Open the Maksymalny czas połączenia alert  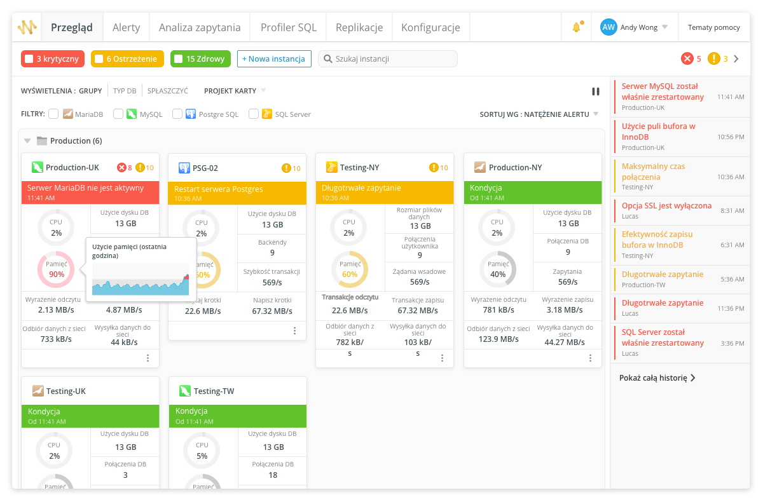coord(679,177)
